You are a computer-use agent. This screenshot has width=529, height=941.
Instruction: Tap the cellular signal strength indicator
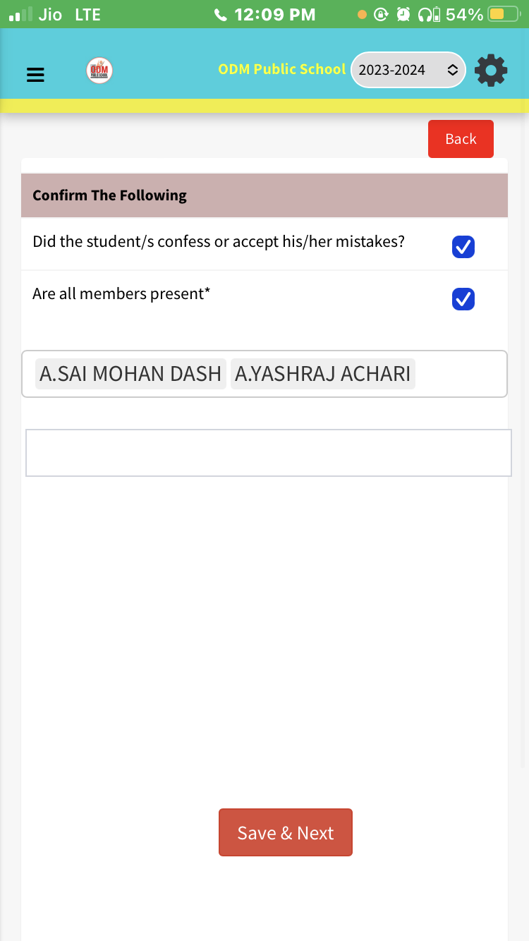(x=21, y=15)
